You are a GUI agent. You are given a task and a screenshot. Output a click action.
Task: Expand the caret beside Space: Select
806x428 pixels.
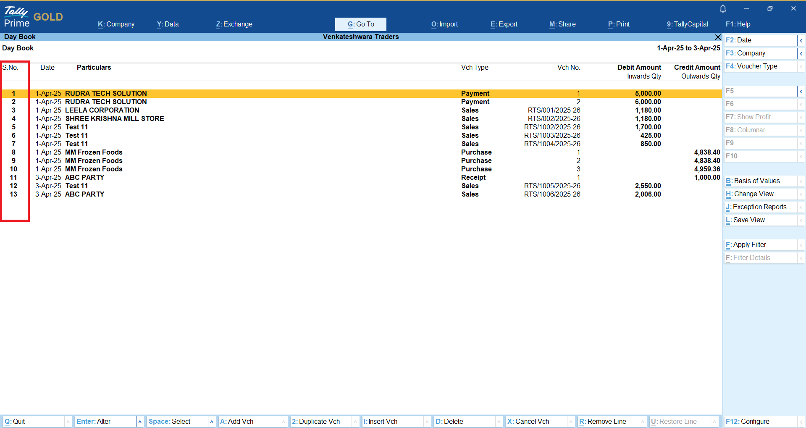[x=212, y=422]
